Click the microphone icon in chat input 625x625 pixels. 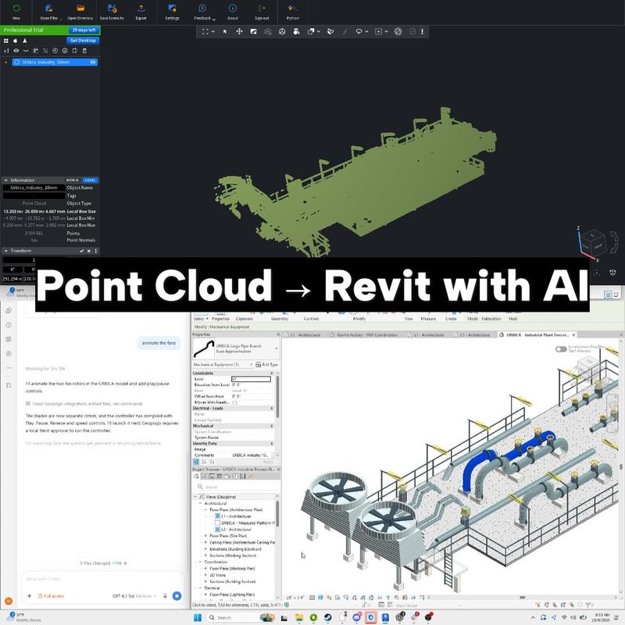pos(165,596)
